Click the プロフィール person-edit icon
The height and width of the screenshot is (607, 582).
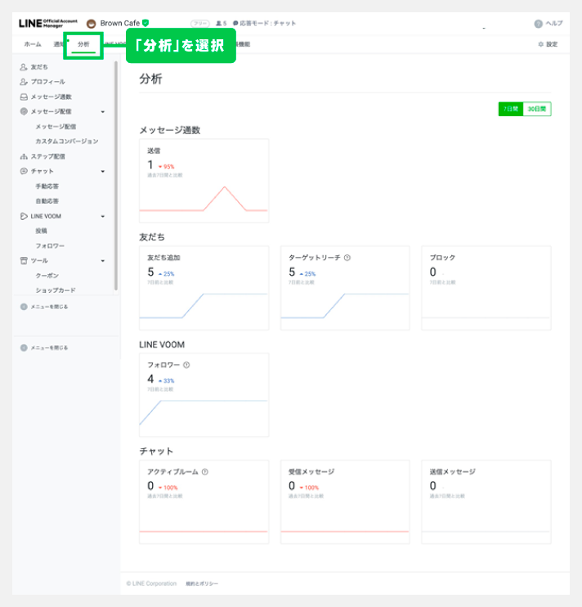(24, 82)
